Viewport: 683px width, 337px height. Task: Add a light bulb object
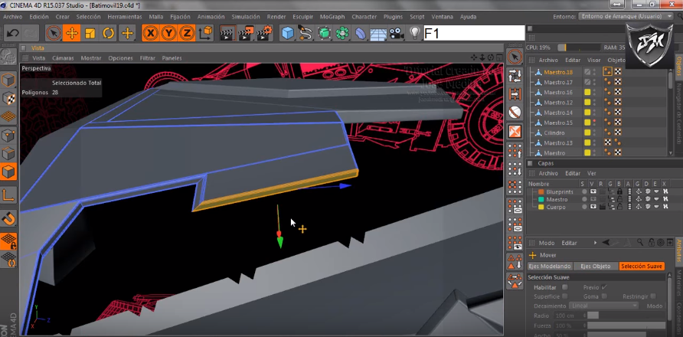pyautogui.click(x=415, y=33)
